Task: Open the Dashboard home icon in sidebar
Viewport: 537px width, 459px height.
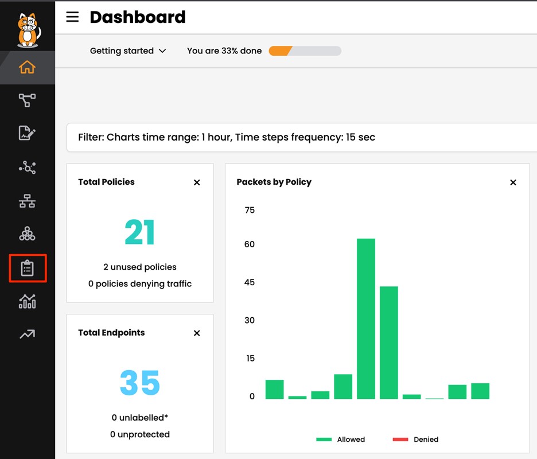Action: [x=27, y=67]
